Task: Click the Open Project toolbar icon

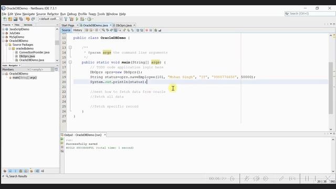Action: tap(15, 19)
